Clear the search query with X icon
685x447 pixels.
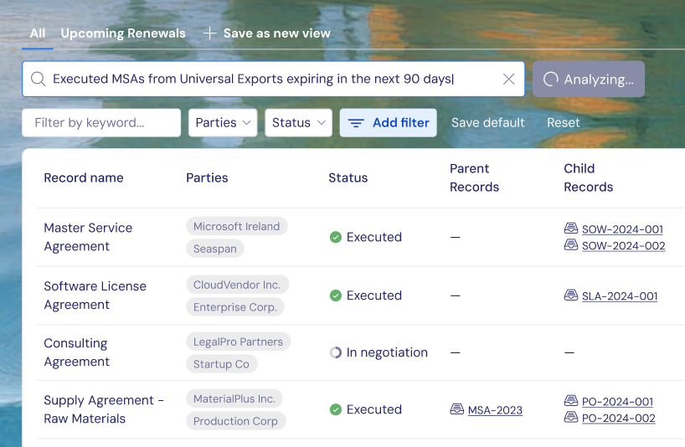click(x=508, y=80)
